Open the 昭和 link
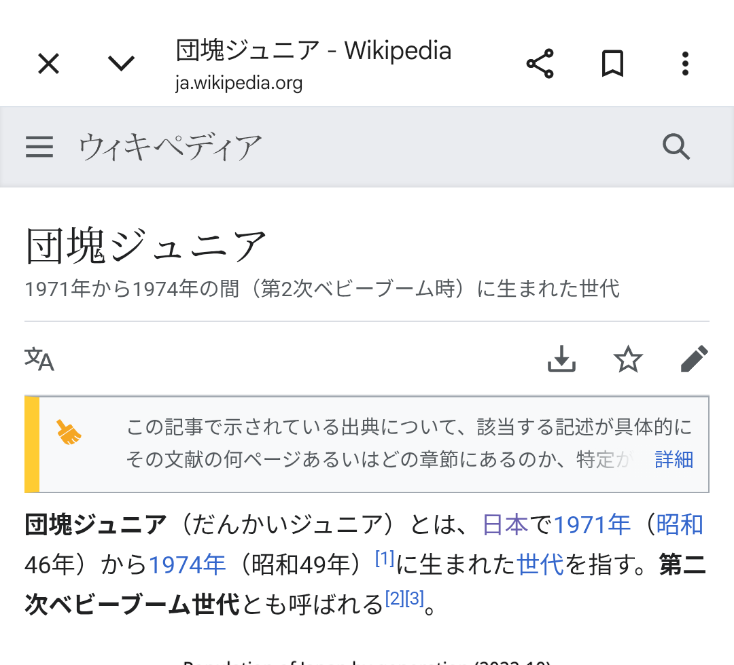The image size is (734, 665). tap(680, 525)
